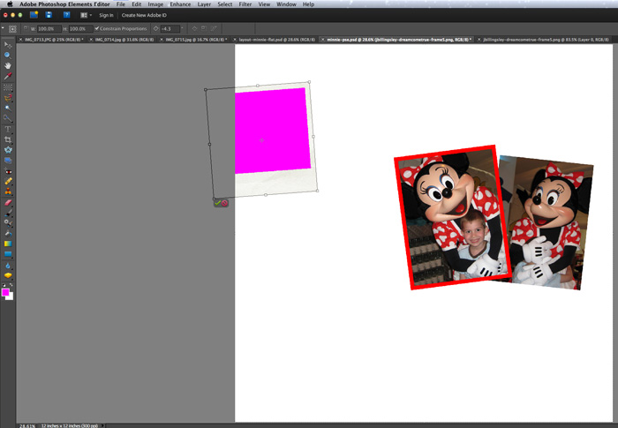Image resolution: width=618 pixels, height=428 pixels.
Task: Open the Edit menu
Action: [x=136, y=4]
